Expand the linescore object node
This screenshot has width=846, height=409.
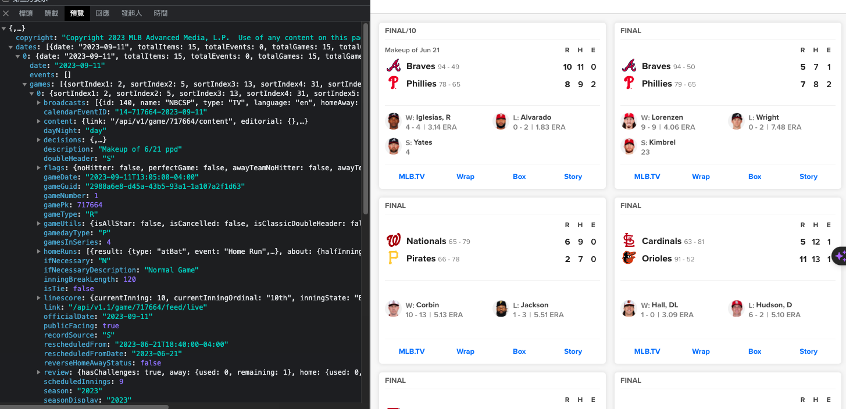tap(39, 298)
